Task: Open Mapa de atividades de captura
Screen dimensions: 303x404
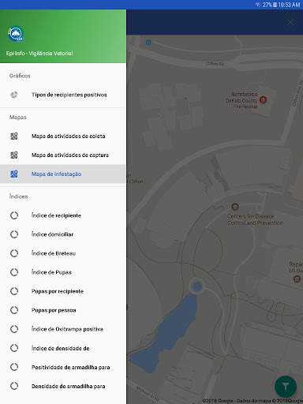Action: (x=63, y=155)
